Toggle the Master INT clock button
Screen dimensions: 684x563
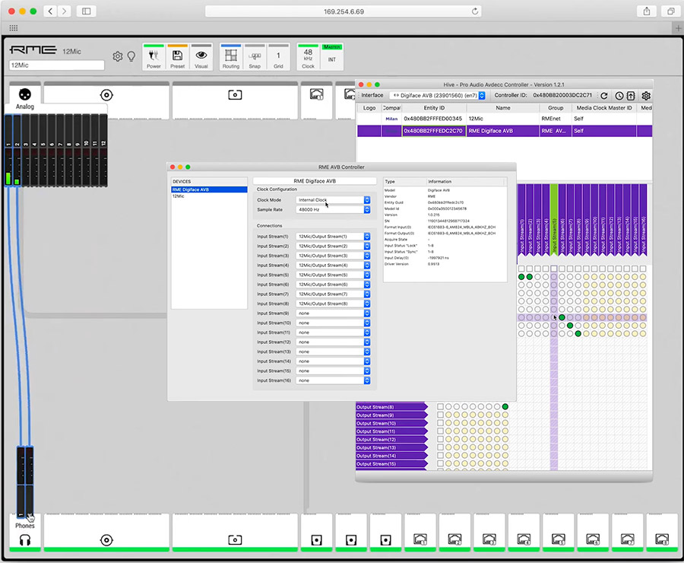pos(332,56)
